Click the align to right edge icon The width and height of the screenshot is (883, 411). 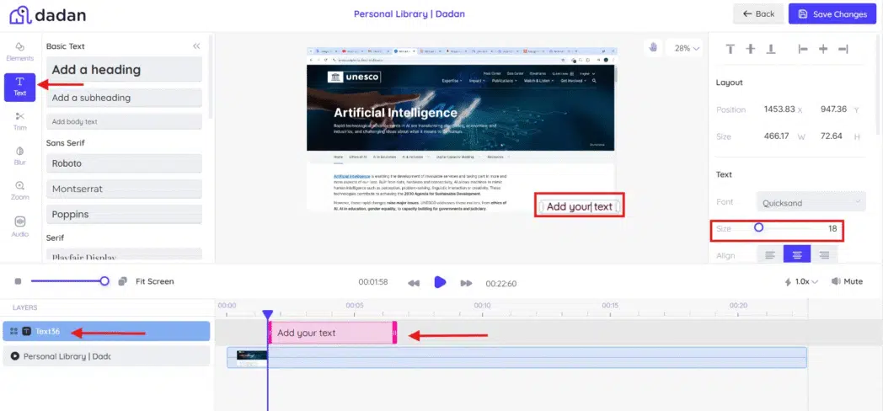[x=843, y=50]
